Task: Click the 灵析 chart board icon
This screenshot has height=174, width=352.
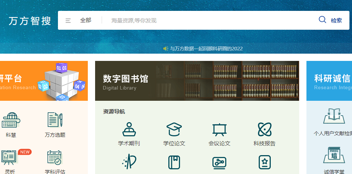Action: [9, 158]
